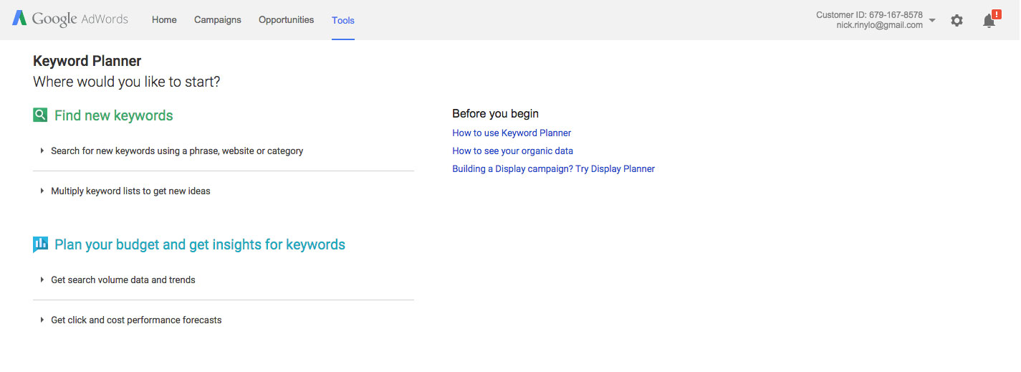Go to the Home tab
Image resolution: width=1021 pixels, height=372 pixels.
tap(164, 20)
